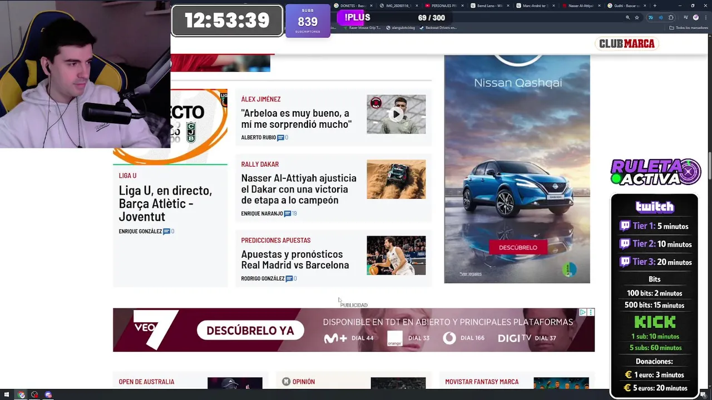Click the basketball player thumbnail
This screenshot has width=712, height=400.
[x=396, y=256]
